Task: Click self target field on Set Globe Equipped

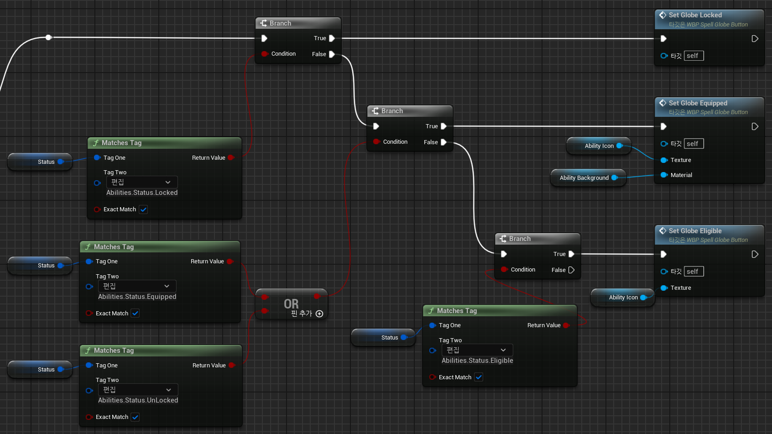Action: point(694,144)
